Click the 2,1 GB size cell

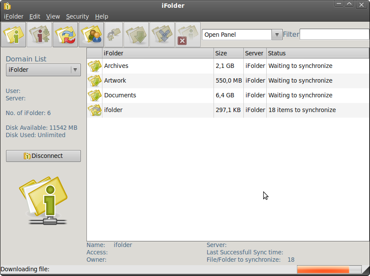[x=225, y=66]
